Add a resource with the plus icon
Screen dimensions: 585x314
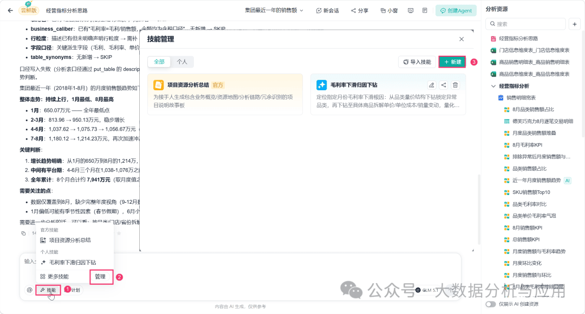coord(575,24)
